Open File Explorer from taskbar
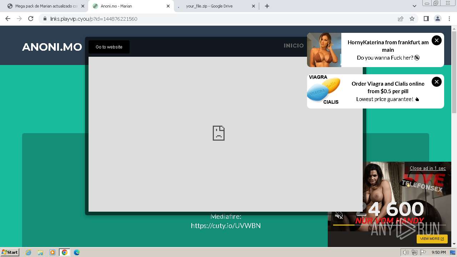457x257 pixels. coord(40,252)
